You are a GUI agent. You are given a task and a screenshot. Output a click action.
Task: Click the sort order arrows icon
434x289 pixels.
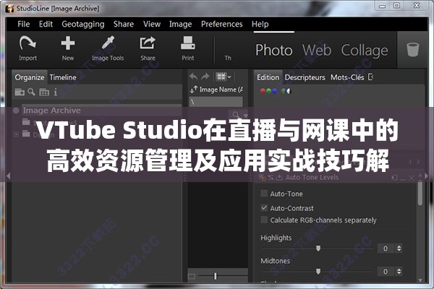click(x=194, y=90)
